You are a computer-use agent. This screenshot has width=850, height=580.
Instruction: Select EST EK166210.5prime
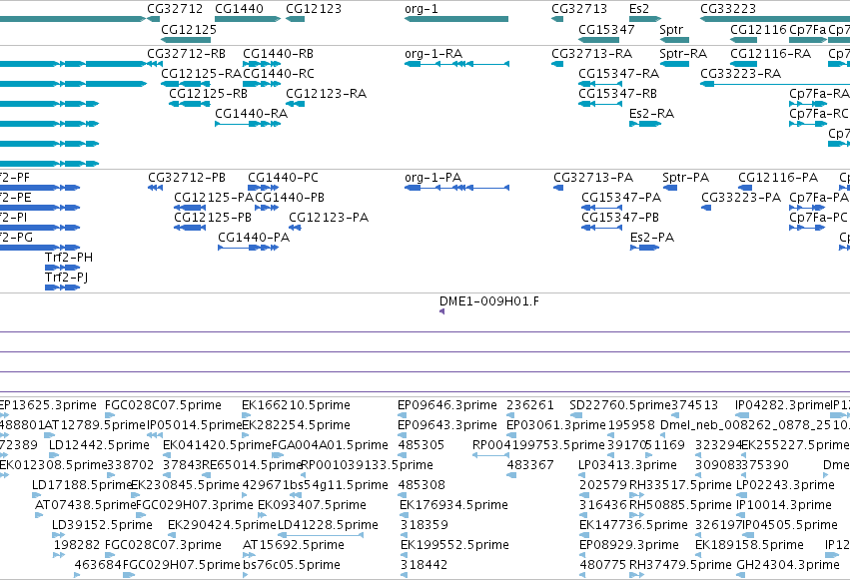pyautogui.click(x=296, y=405)
